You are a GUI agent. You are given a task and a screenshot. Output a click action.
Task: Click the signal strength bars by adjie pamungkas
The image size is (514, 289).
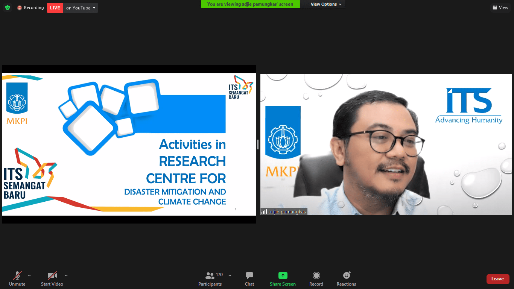(264, 212)
